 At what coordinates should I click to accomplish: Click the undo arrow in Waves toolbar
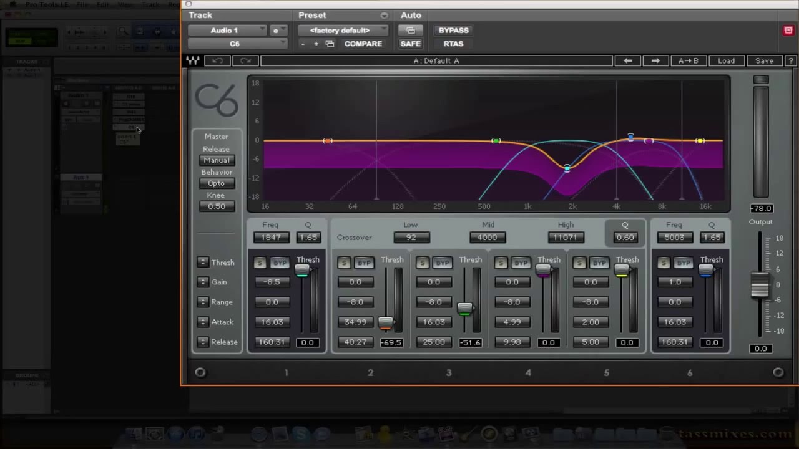coord(218,60)
